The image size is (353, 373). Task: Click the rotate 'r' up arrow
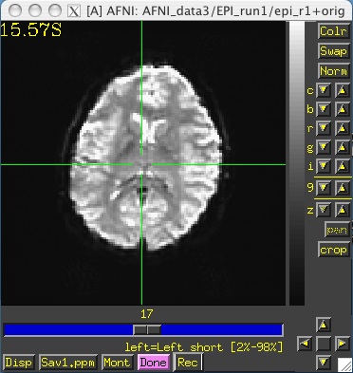[342, 128]
